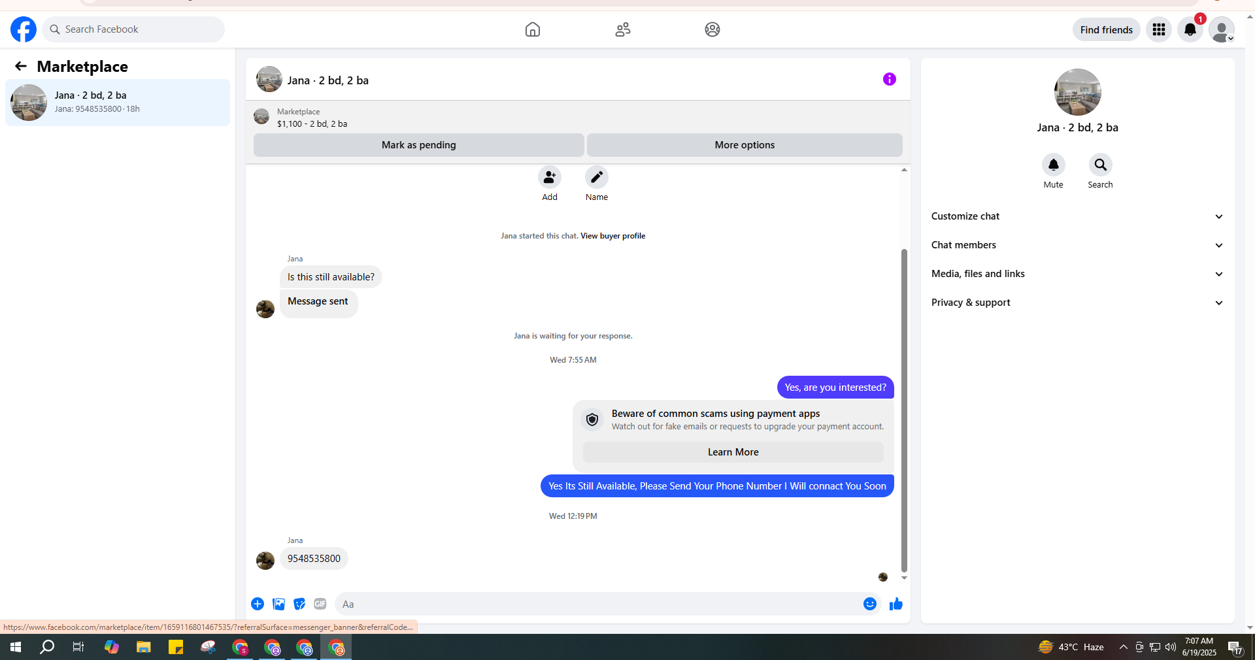Show hidden system tray icons
1255x660 pixels.
(1124, 647)
